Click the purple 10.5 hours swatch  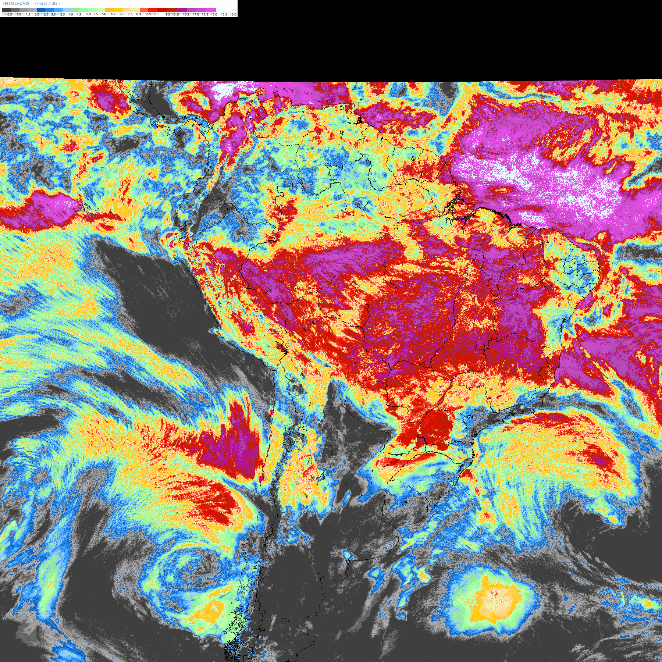point(182,10)
